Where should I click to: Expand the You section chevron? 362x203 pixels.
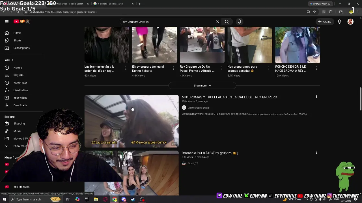12,60
